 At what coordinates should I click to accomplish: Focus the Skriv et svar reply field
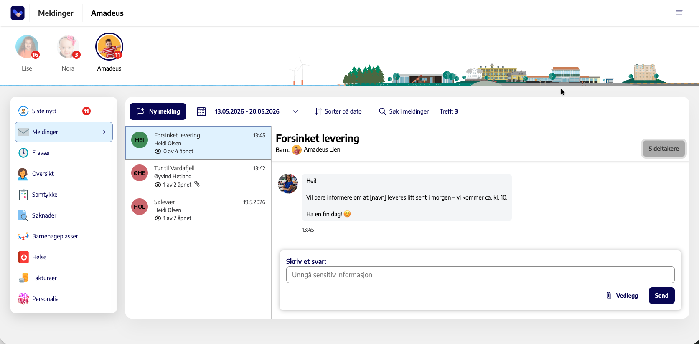point(480,275)
